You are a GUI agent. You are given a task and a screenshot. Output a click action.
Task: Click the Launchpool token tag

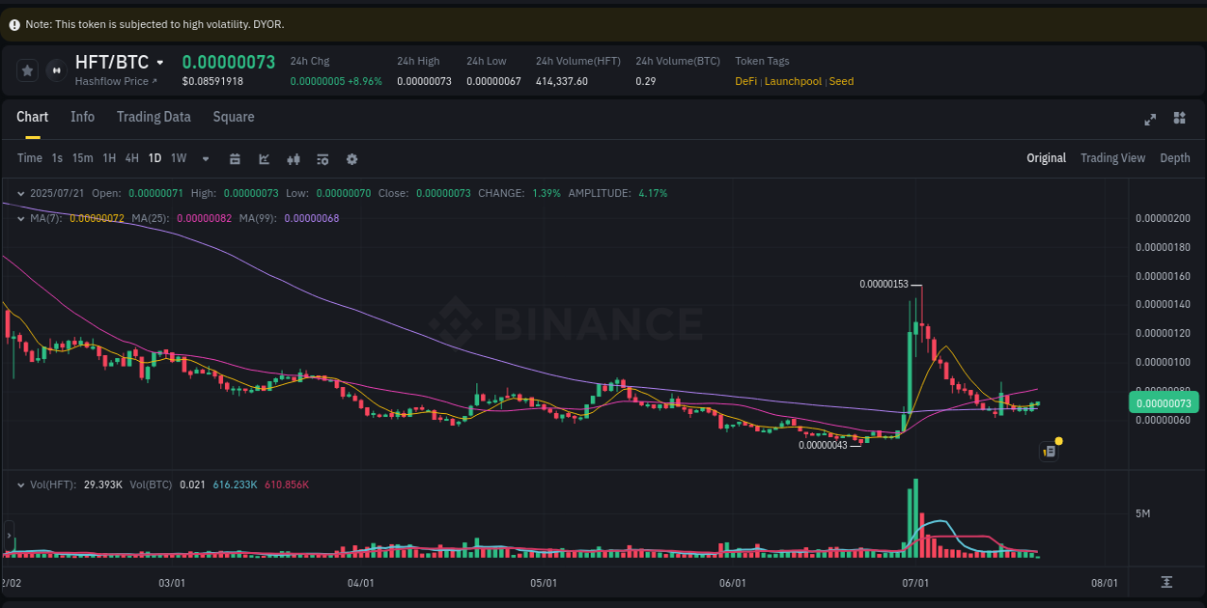pos(793,81)
